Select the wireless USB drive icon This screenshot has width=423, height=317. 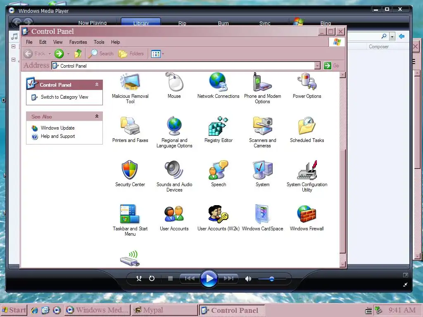point(130,258)
